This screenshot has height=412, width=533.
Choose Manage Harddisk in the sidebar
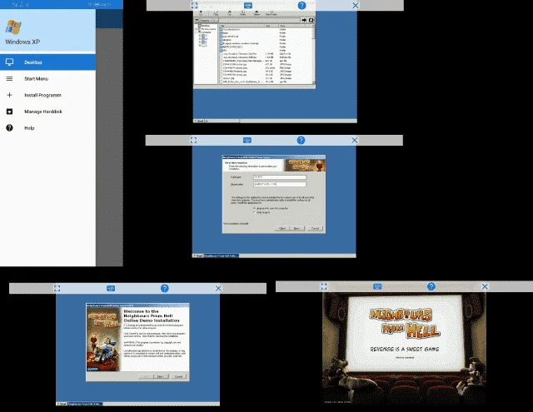(47, 112)
